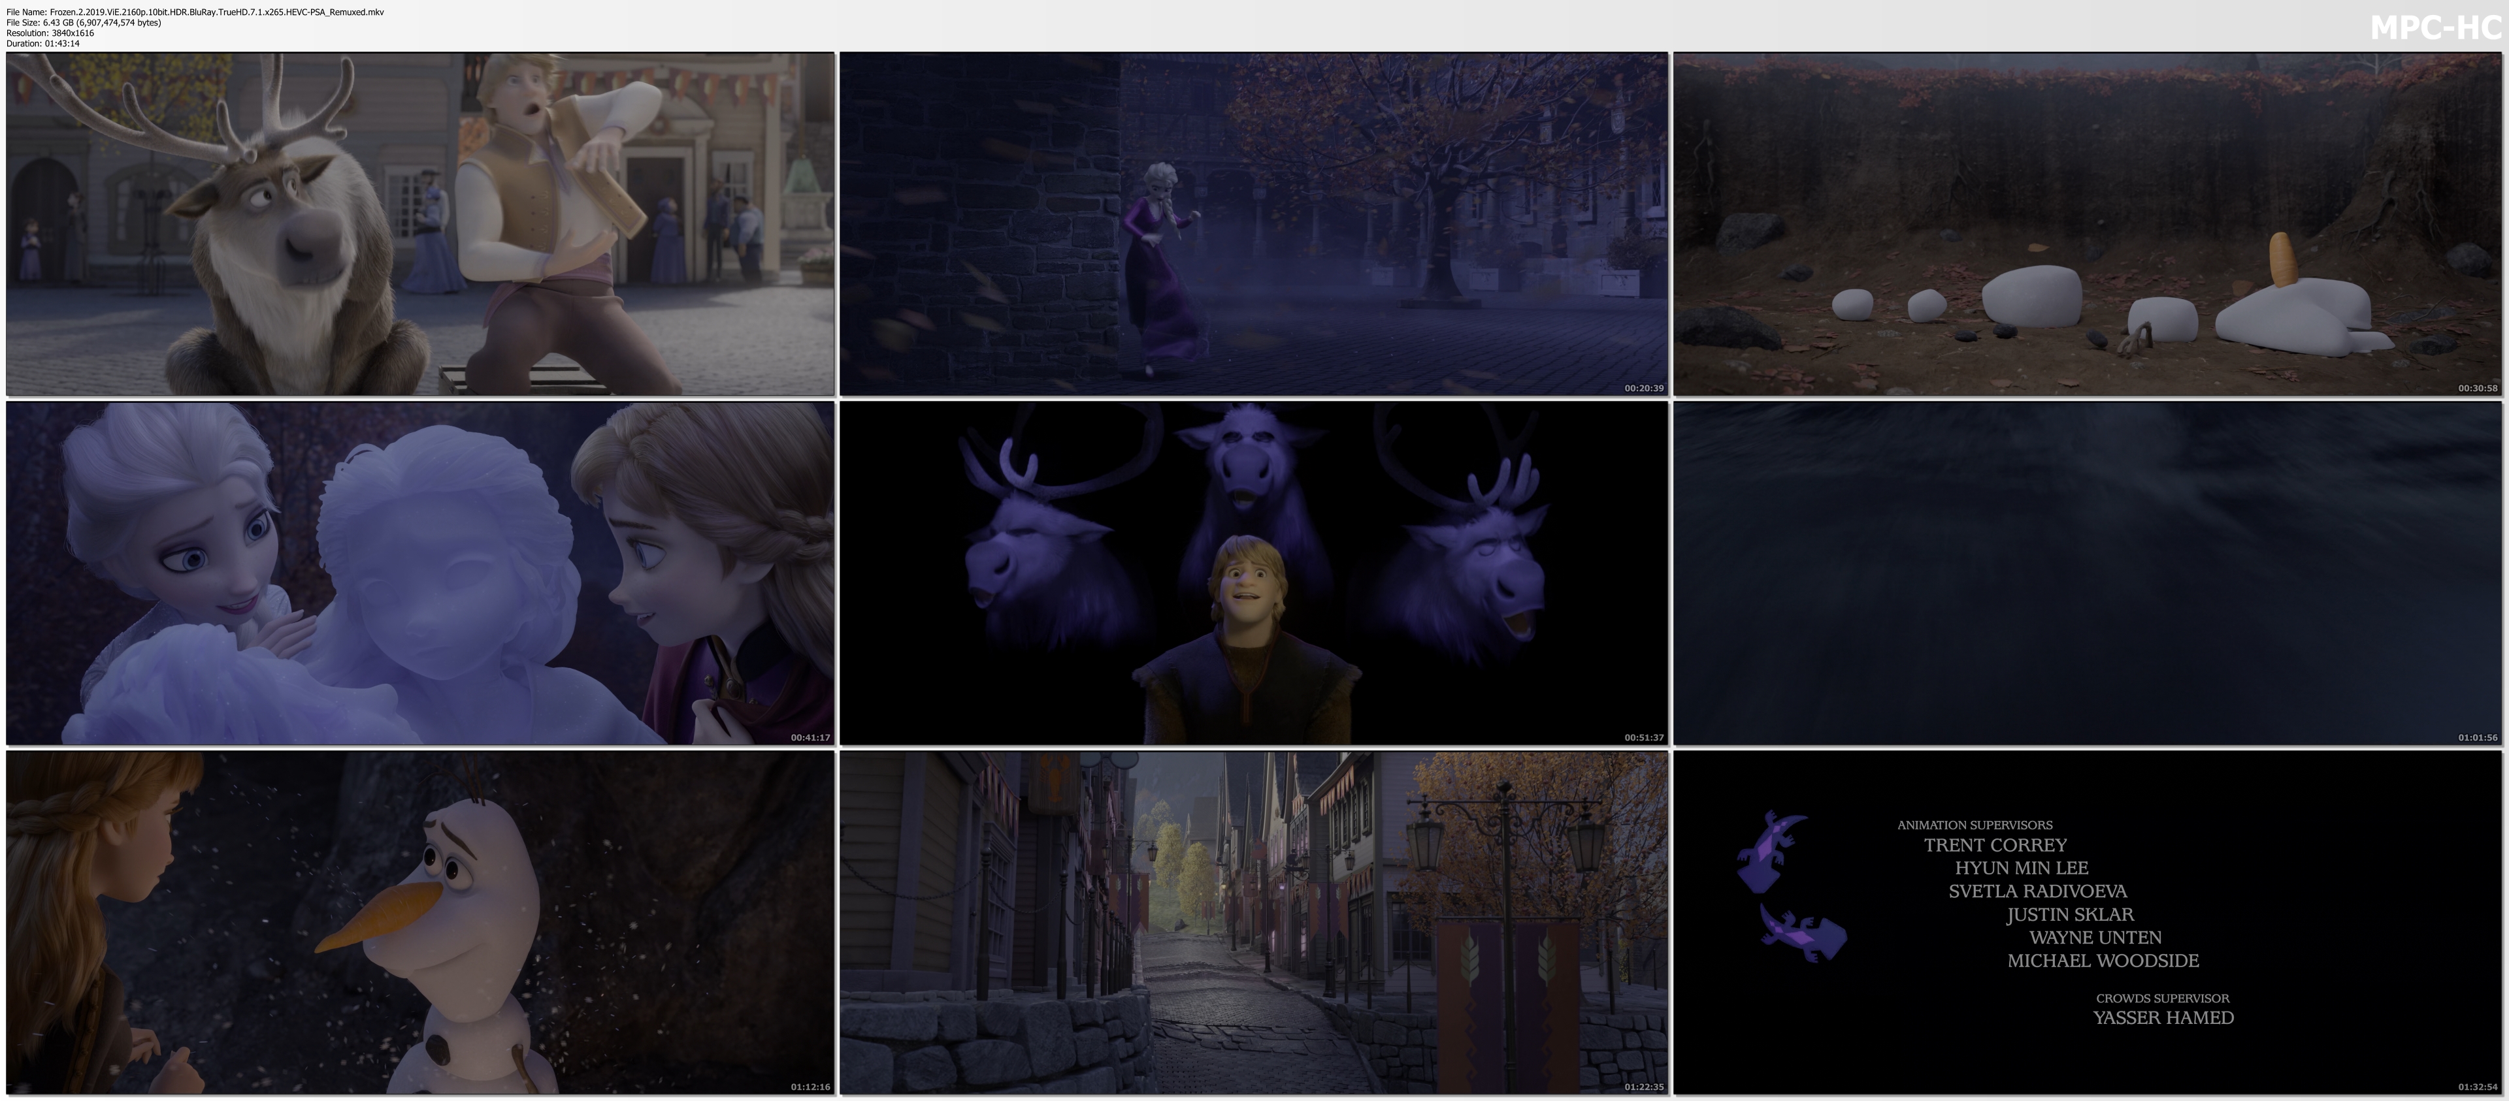Select the thumbnail of Olaf's scattered snow pieces
Image resolution: width=2509 pixels, height=1101 pixels.
point(2088,224)
